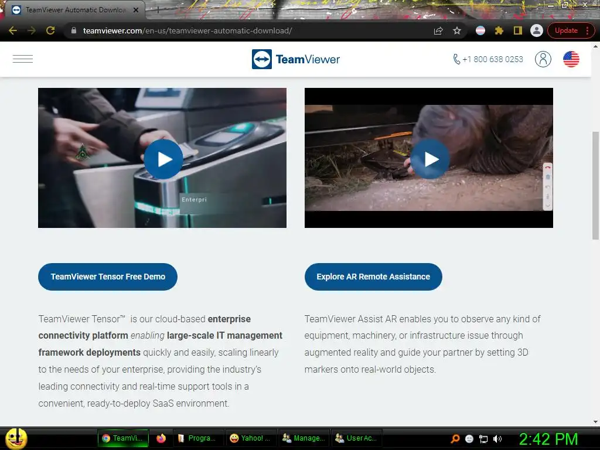600x450 pixels.
Task: Open the volume speaker tray icon
Action: [497, 439]
